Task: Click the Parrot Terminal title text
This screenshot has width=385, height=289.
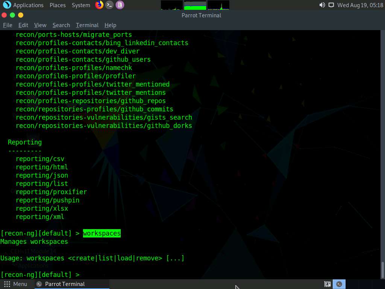Action: [202, 15]
